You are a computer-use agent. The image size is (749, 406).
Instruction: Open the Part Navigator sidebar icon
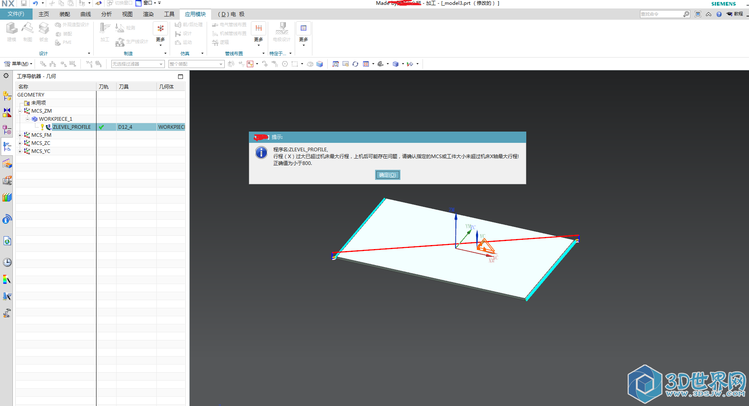tap(7, 130)
